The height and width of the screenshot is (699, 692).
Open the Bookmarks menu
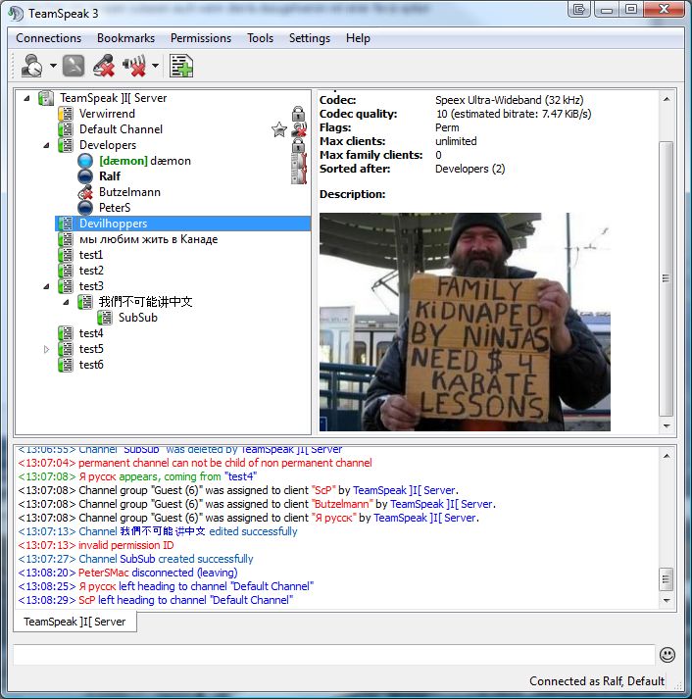coord(125,38)
